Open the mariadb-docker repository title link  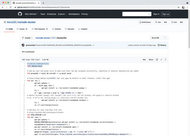click(27, 22)
